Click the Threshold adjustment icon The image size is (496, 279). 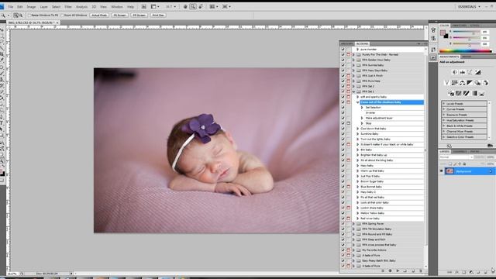pyautogui.click(x=467, y=93)
